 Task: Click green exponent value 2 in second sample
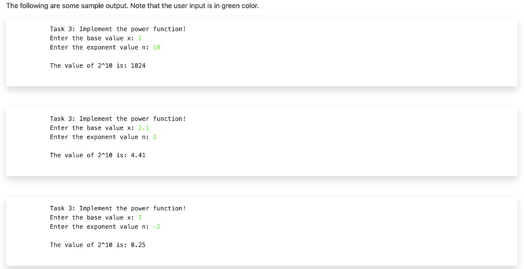[x=155, y=137]
